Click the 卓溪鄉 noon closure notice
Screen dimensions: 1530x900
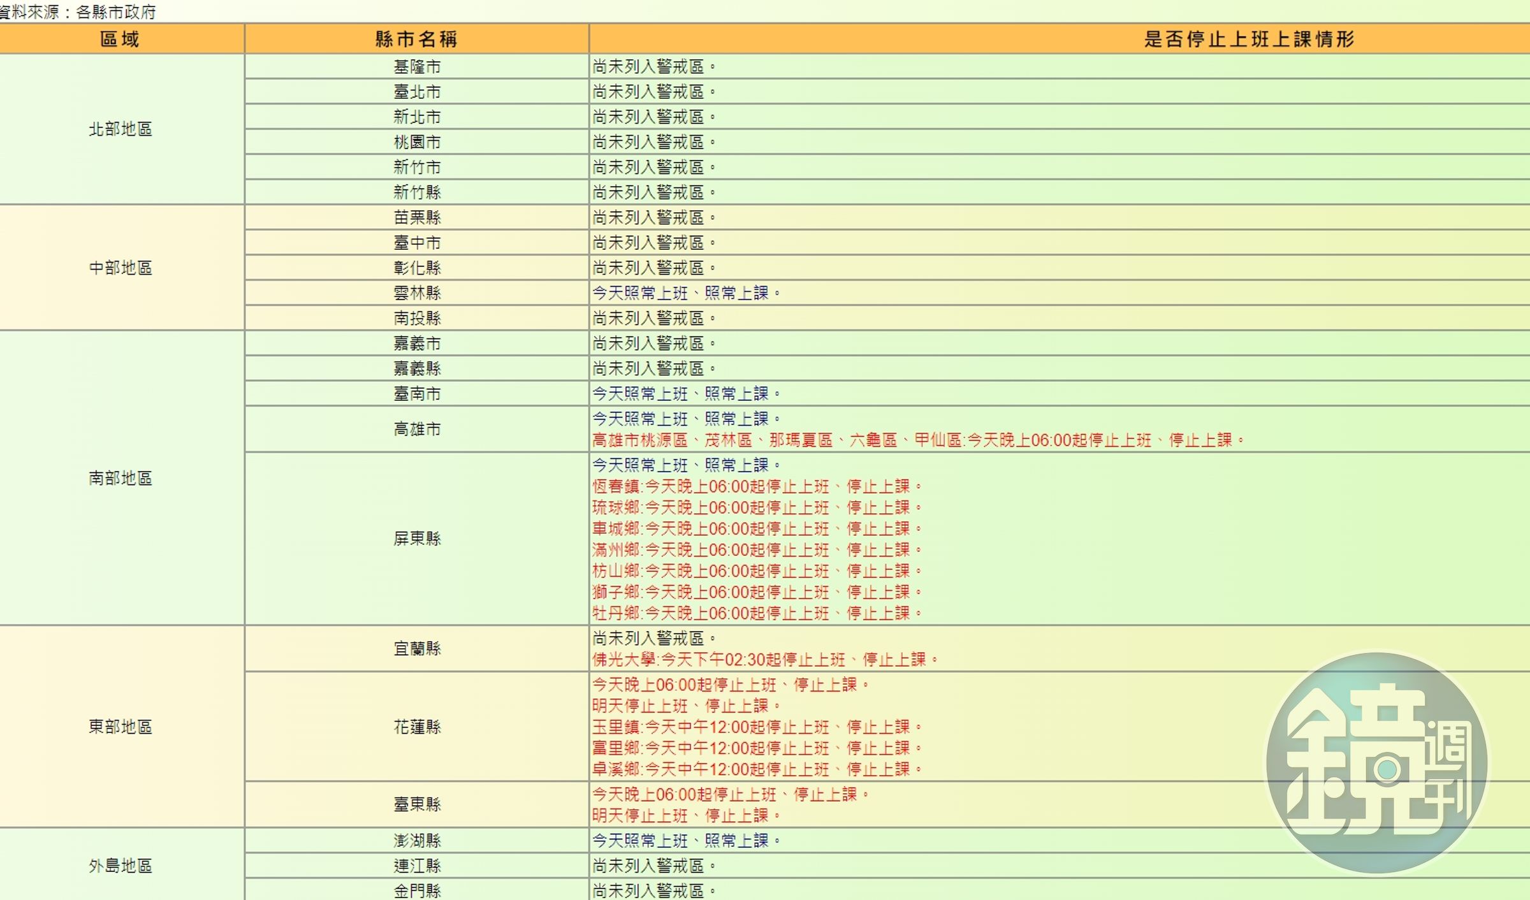click(757, 769)
